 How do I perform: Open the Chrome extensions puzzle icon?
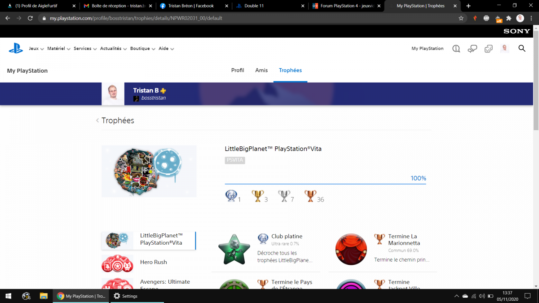coord(509,18)
